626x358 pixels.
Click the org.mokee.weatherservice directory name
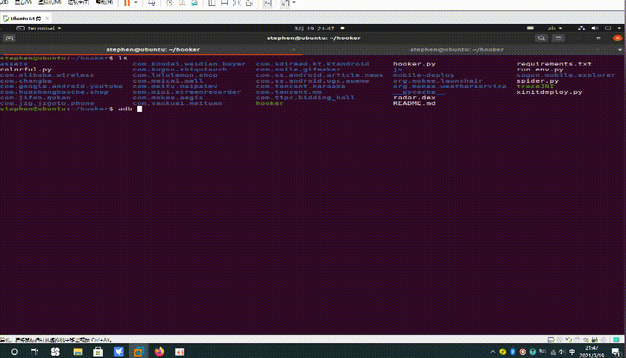[x=449, y=87]
